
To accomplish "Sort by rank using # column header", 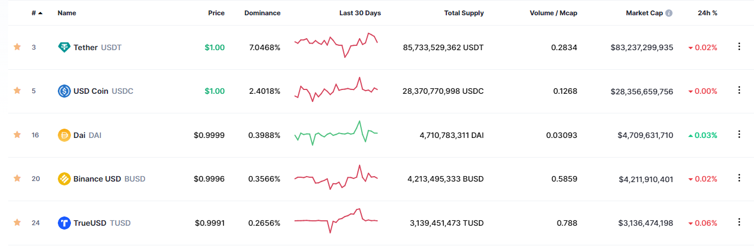I will [x=37, y=13].
